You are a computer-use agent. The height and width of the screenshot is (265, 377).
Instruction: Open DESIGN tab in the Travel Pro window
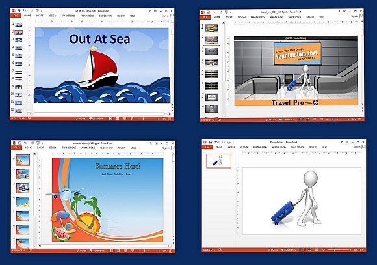point(241,17)
